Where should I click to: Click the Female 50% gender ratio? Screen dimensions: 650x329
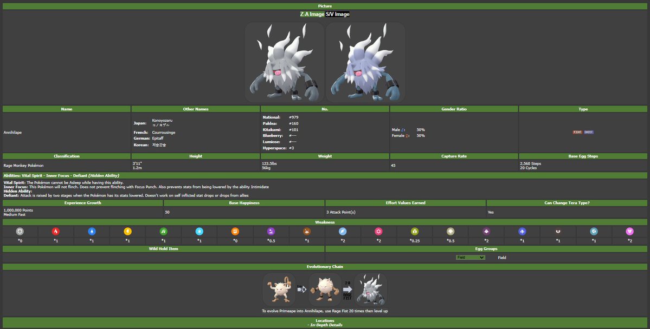point(408,136)
